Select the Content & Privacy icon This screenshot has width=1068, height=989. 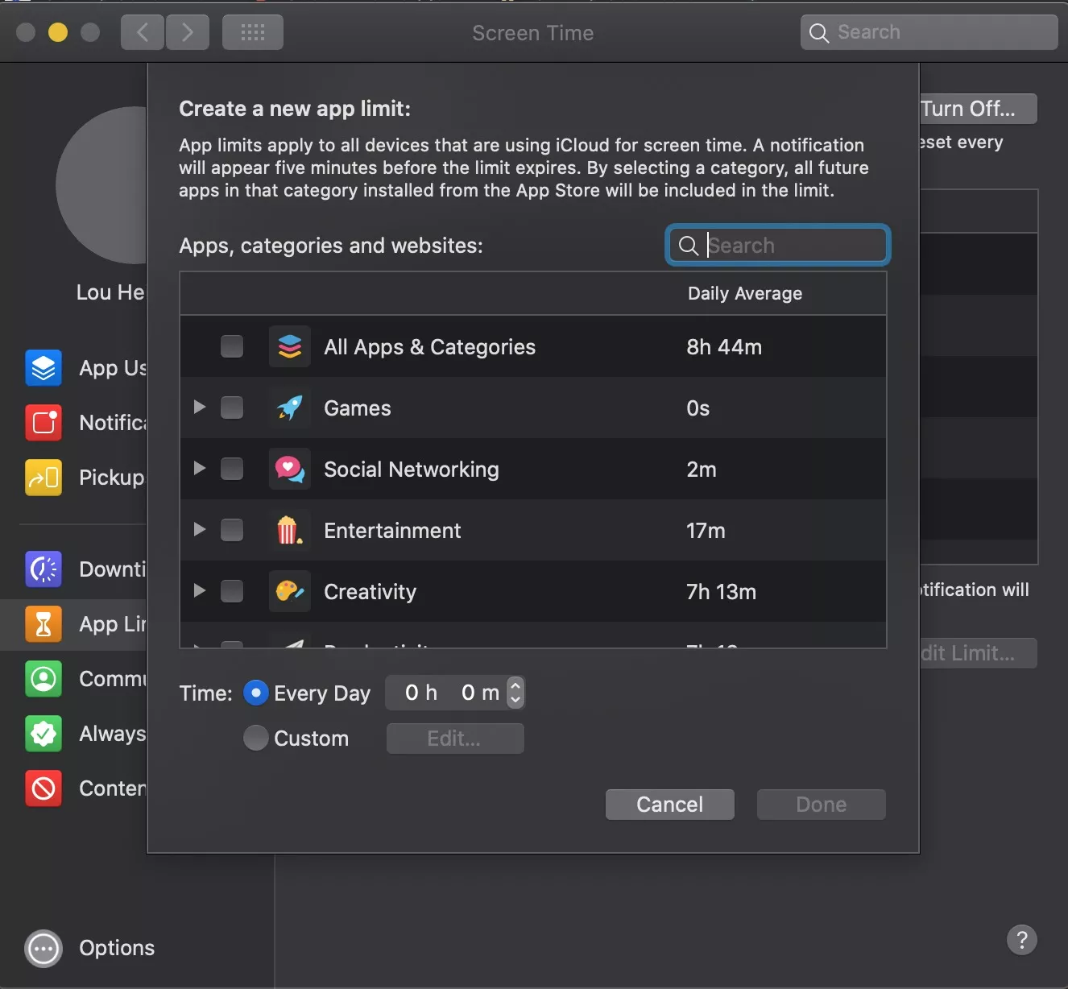click(x=43, y=788)
